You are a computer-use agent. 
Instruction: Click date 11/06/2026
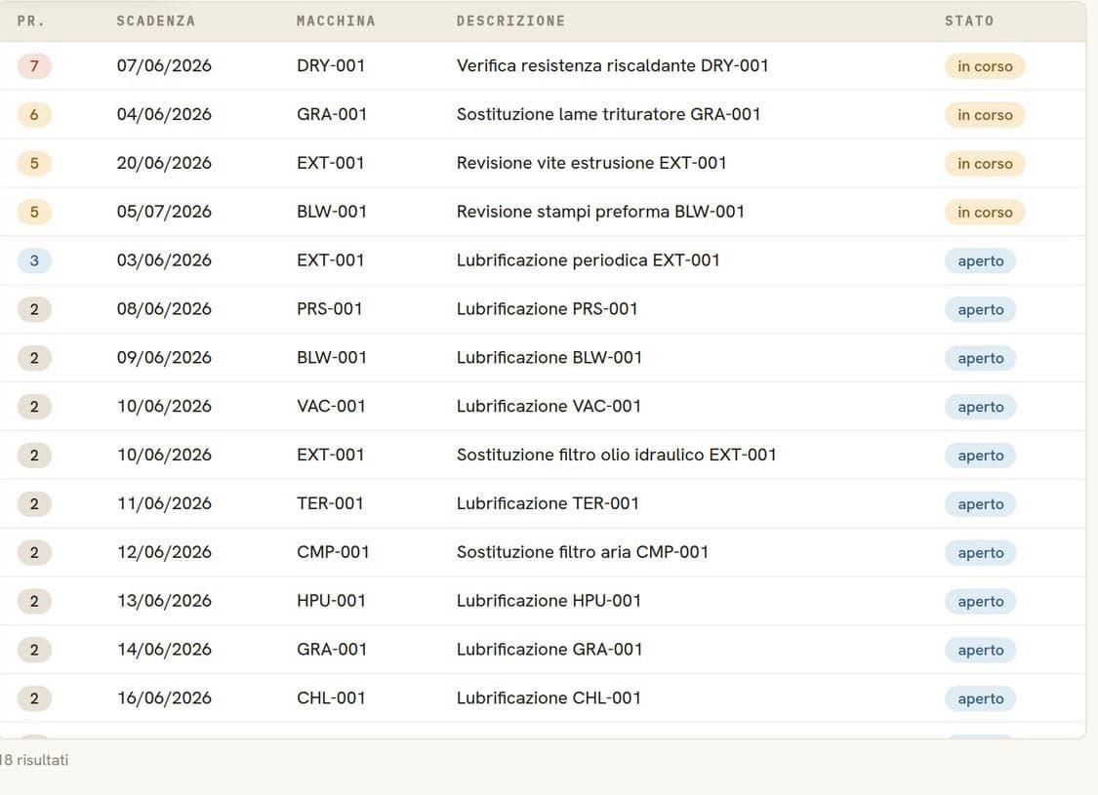[x=164, y=503]
